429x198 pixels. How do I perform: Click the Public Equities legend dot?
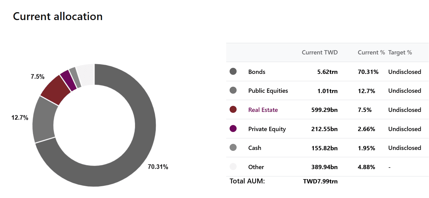pyautogui.click(x=233, y=90)
